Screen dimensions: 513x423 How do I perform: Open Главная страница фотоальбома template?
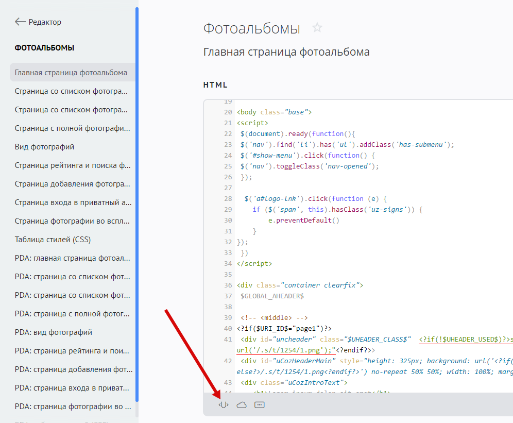click(71, 73)
